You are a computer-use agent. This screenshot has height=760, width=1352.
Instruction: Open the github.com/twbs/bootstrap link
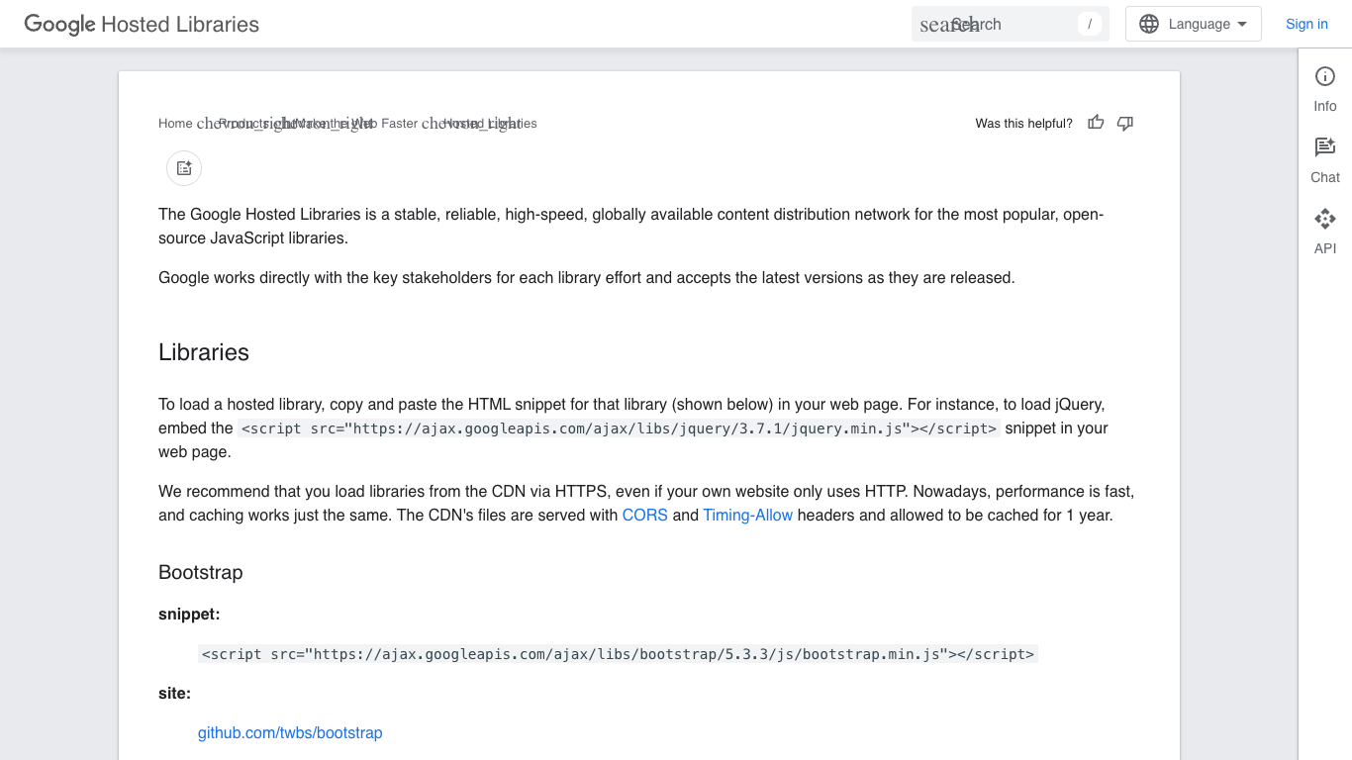290,733
